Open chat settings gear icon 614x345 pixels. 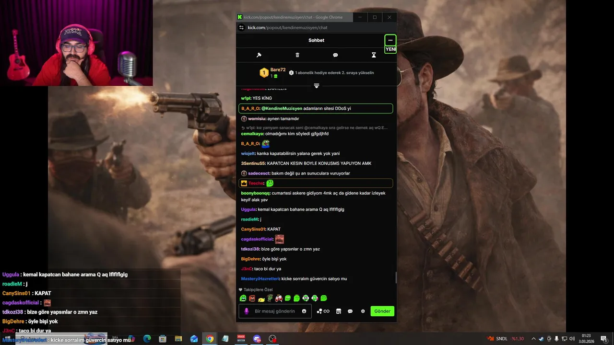pos(363,311)
